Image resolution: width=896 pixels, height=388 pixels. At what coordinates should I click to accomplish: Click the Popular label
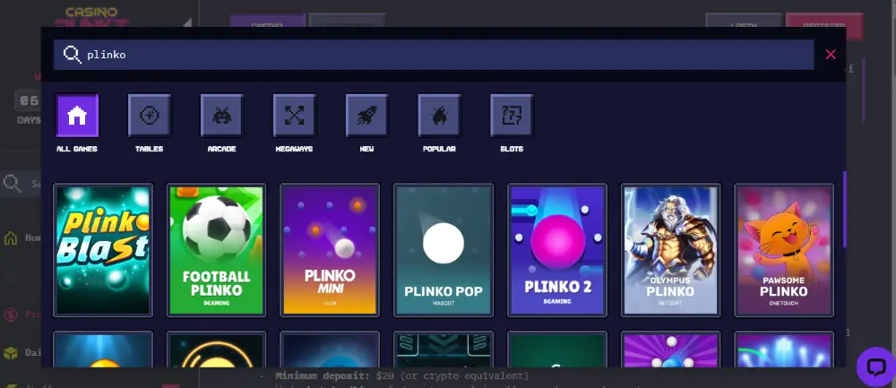tap(439, 149)
